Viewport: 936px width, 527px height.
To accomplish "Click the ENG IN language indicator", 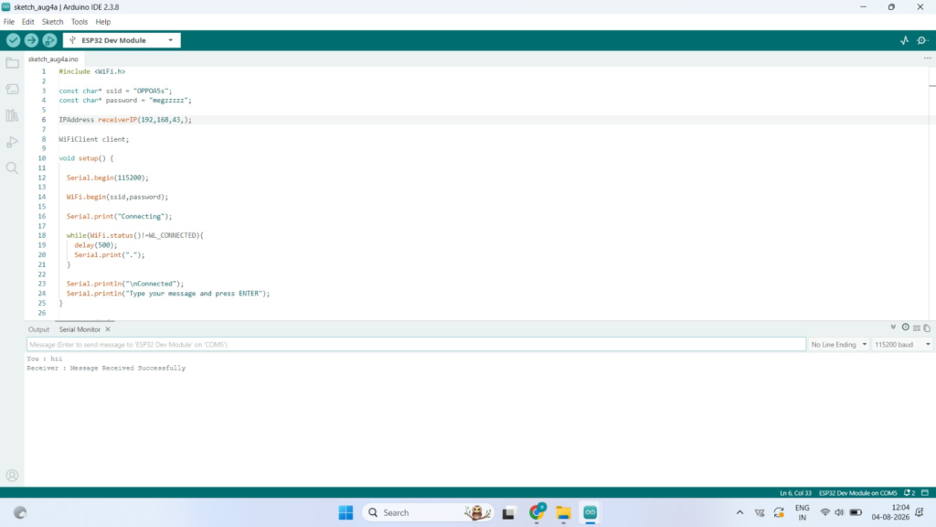I will [803, 512].
